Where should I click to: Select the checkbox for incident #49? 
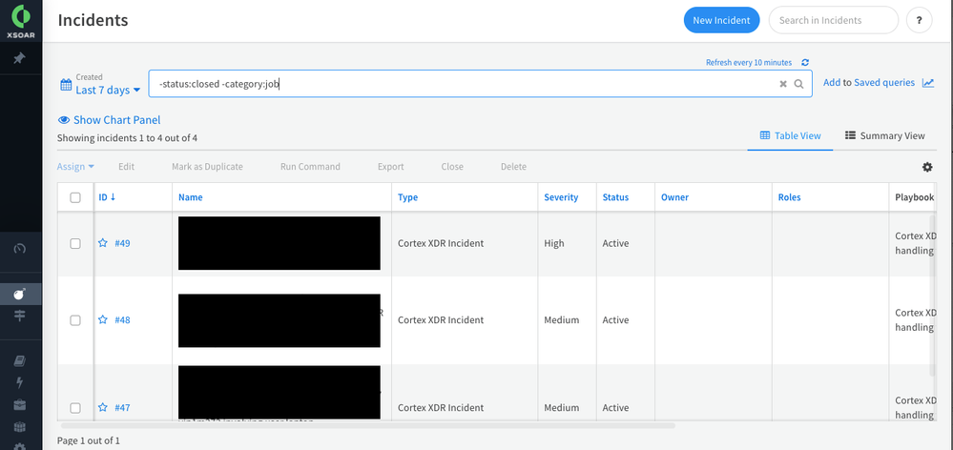[75, 243]
